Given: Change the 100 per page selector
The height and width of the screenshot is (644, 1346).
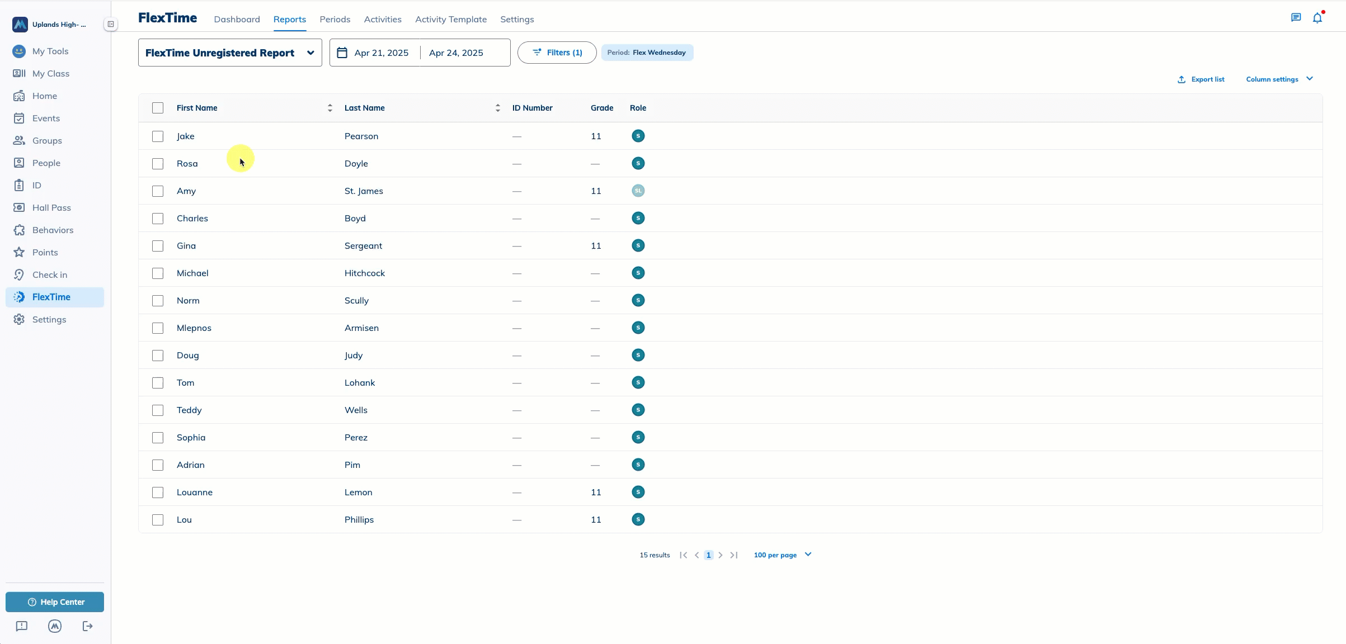Looking at the screenshot, I should [782, 555].
